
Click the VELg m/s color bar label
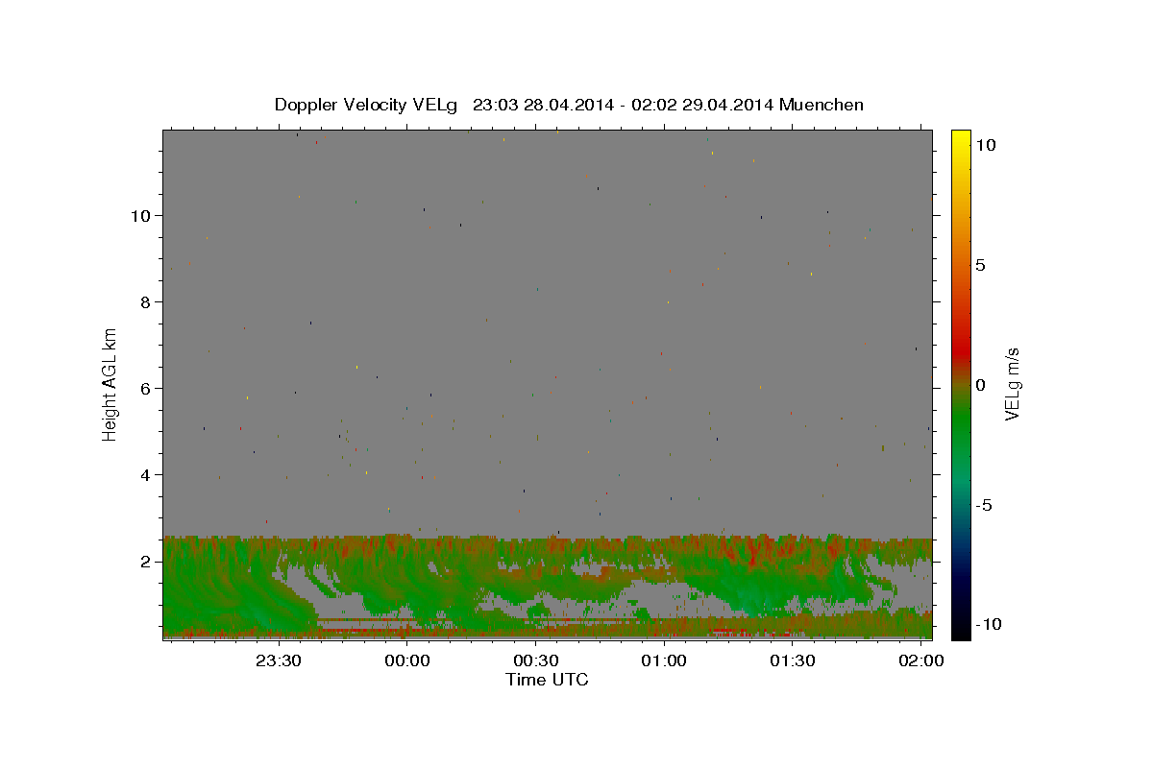(1012, 384)
